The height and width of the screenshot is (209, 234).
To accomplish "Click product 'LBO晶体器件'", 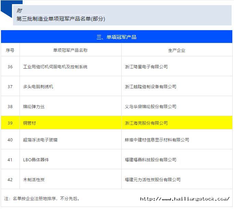I will pos(36,160).
